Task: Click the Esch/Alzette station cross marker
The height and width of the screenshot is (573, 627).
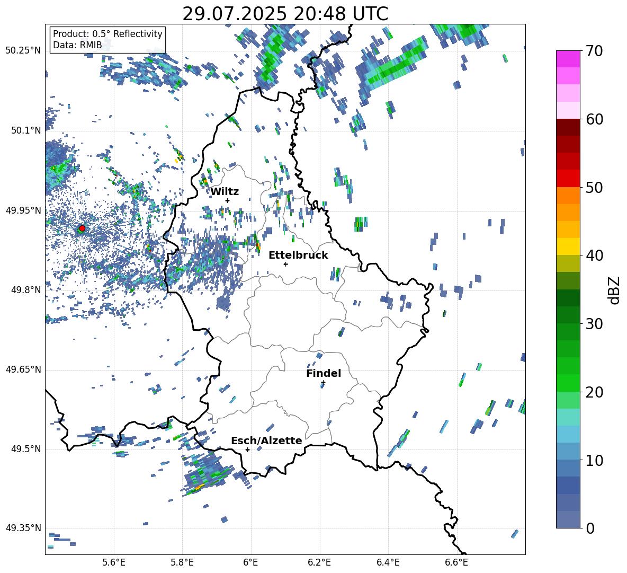Action: 247,449
